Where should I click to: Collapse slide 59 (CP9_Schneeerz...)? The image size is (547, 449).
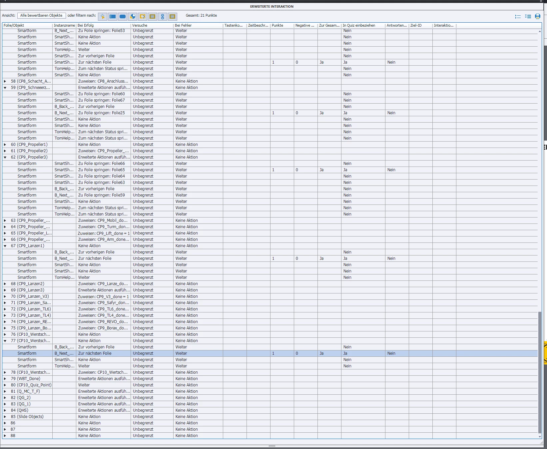[5, 88]
